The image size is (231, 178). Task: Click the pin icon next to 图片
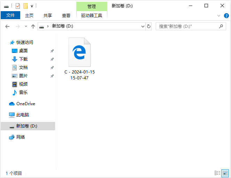click(52, 76)
